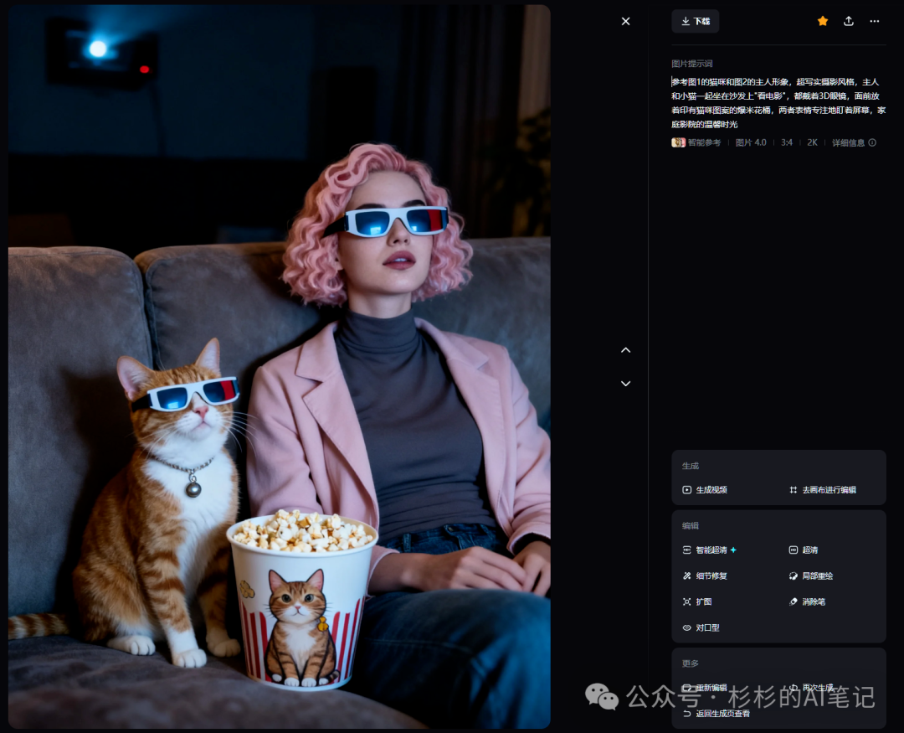Click the info circle icon beside 详细信息
This screenshot has width=904, height=733.
872,142
